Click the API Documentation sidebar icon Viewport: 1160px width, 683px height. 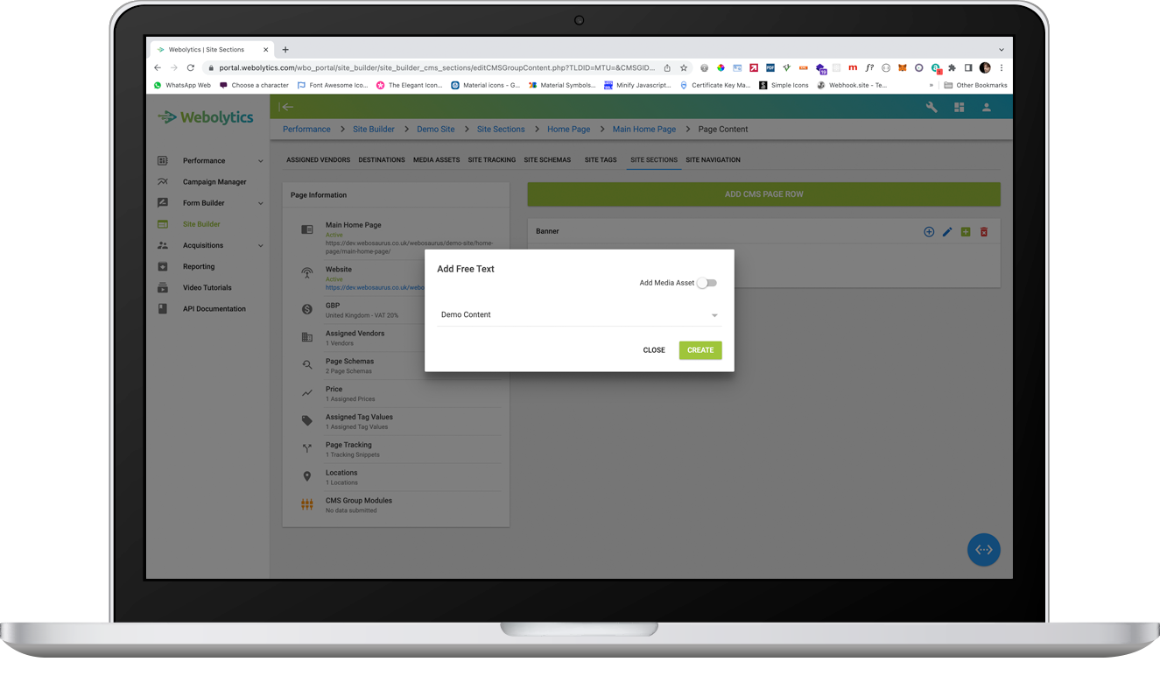[162, 308]
